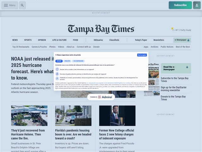The height and width of the screenshot is (152, 202).
Task: Open the hamburger Menu button
Action: 10,5
